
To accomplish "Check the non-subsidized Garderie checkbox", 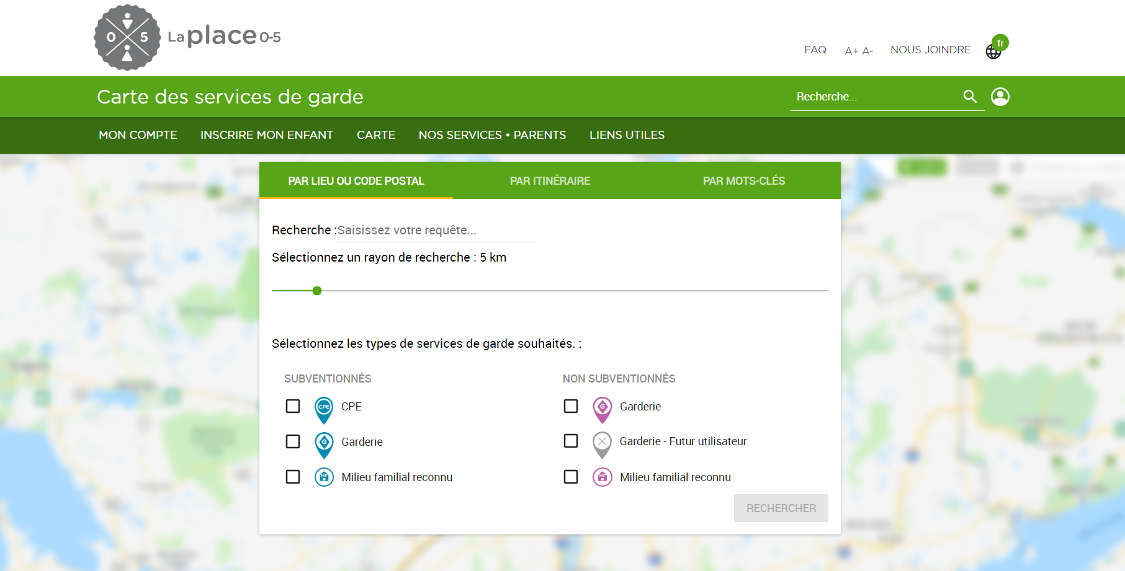I will coord(571,406).
